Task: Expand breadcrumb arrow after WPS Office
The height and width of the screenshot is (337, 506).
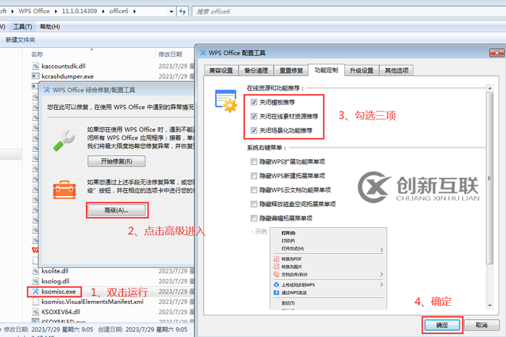Action: tap(56, 12)
